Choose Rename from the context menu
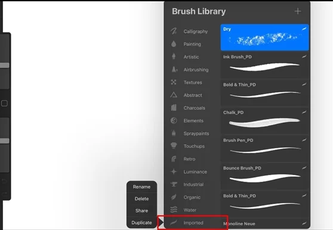Image resolution: width=333 pixels, height=230 pixels. (x=141, y=187)
